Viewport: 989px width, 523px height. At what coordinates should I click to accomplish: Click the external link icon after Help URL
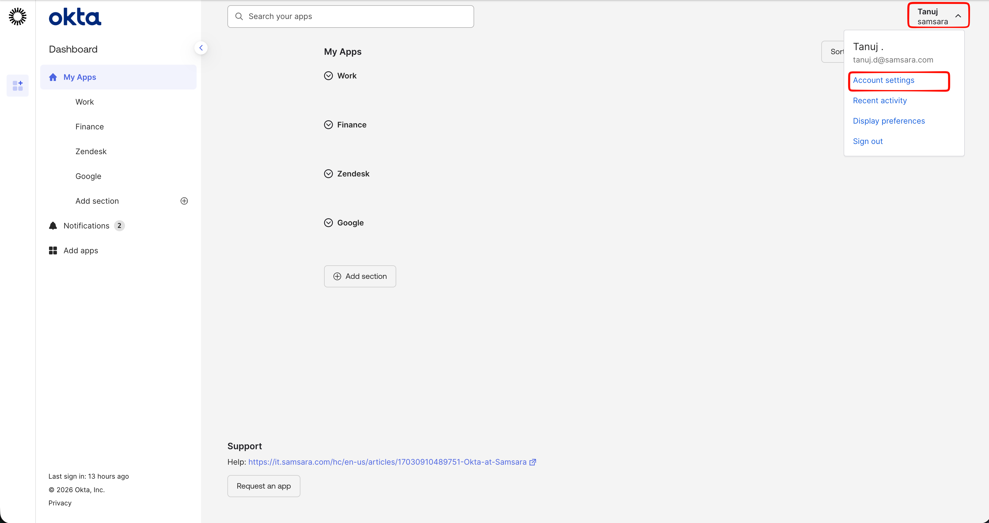pos(533,462)
